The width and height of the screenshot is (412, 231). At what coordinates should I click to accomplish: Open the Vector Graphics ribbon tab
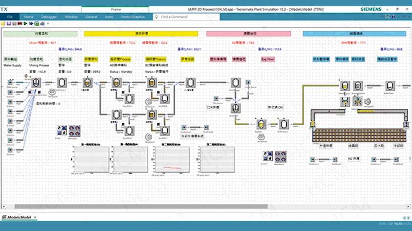(x=133, y=17)
